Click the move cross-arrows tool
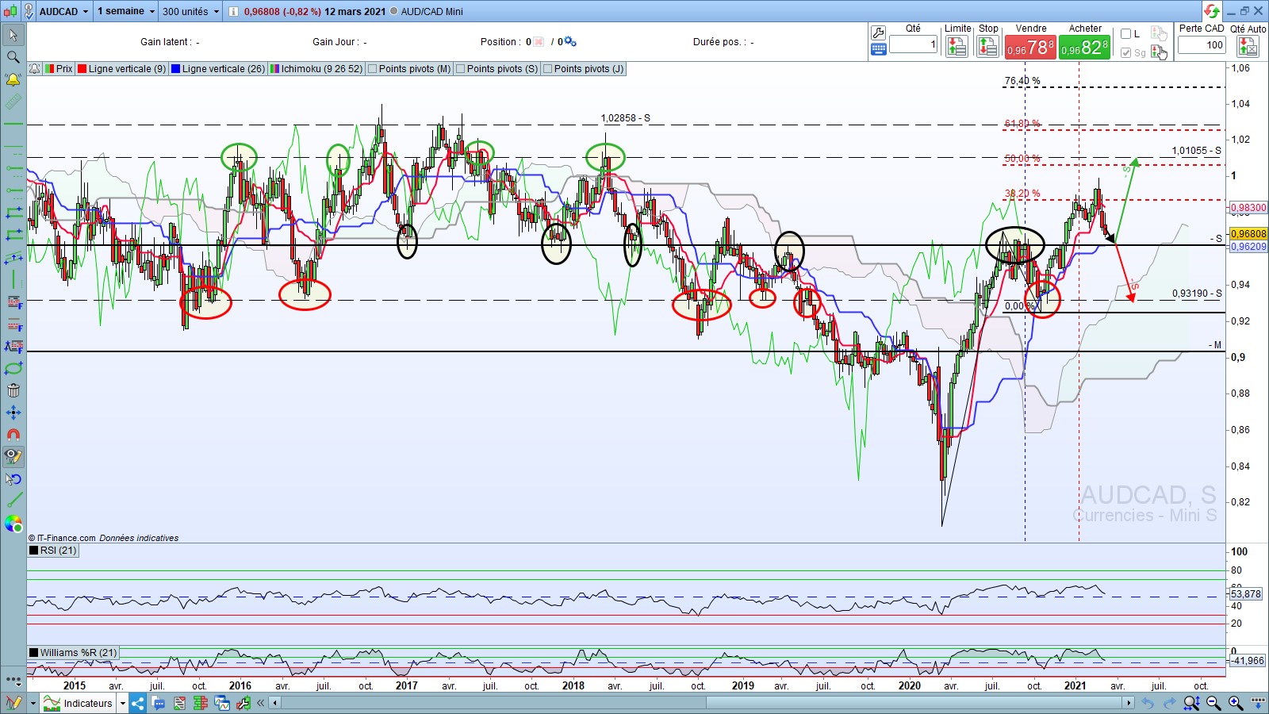This screenshot has height=714, width=1269. coord(13,413)
